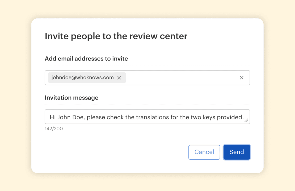Screen dimensions: 295x191
Task: Select the johndoe@whoknows.com chip label
Action: point(82,78)
